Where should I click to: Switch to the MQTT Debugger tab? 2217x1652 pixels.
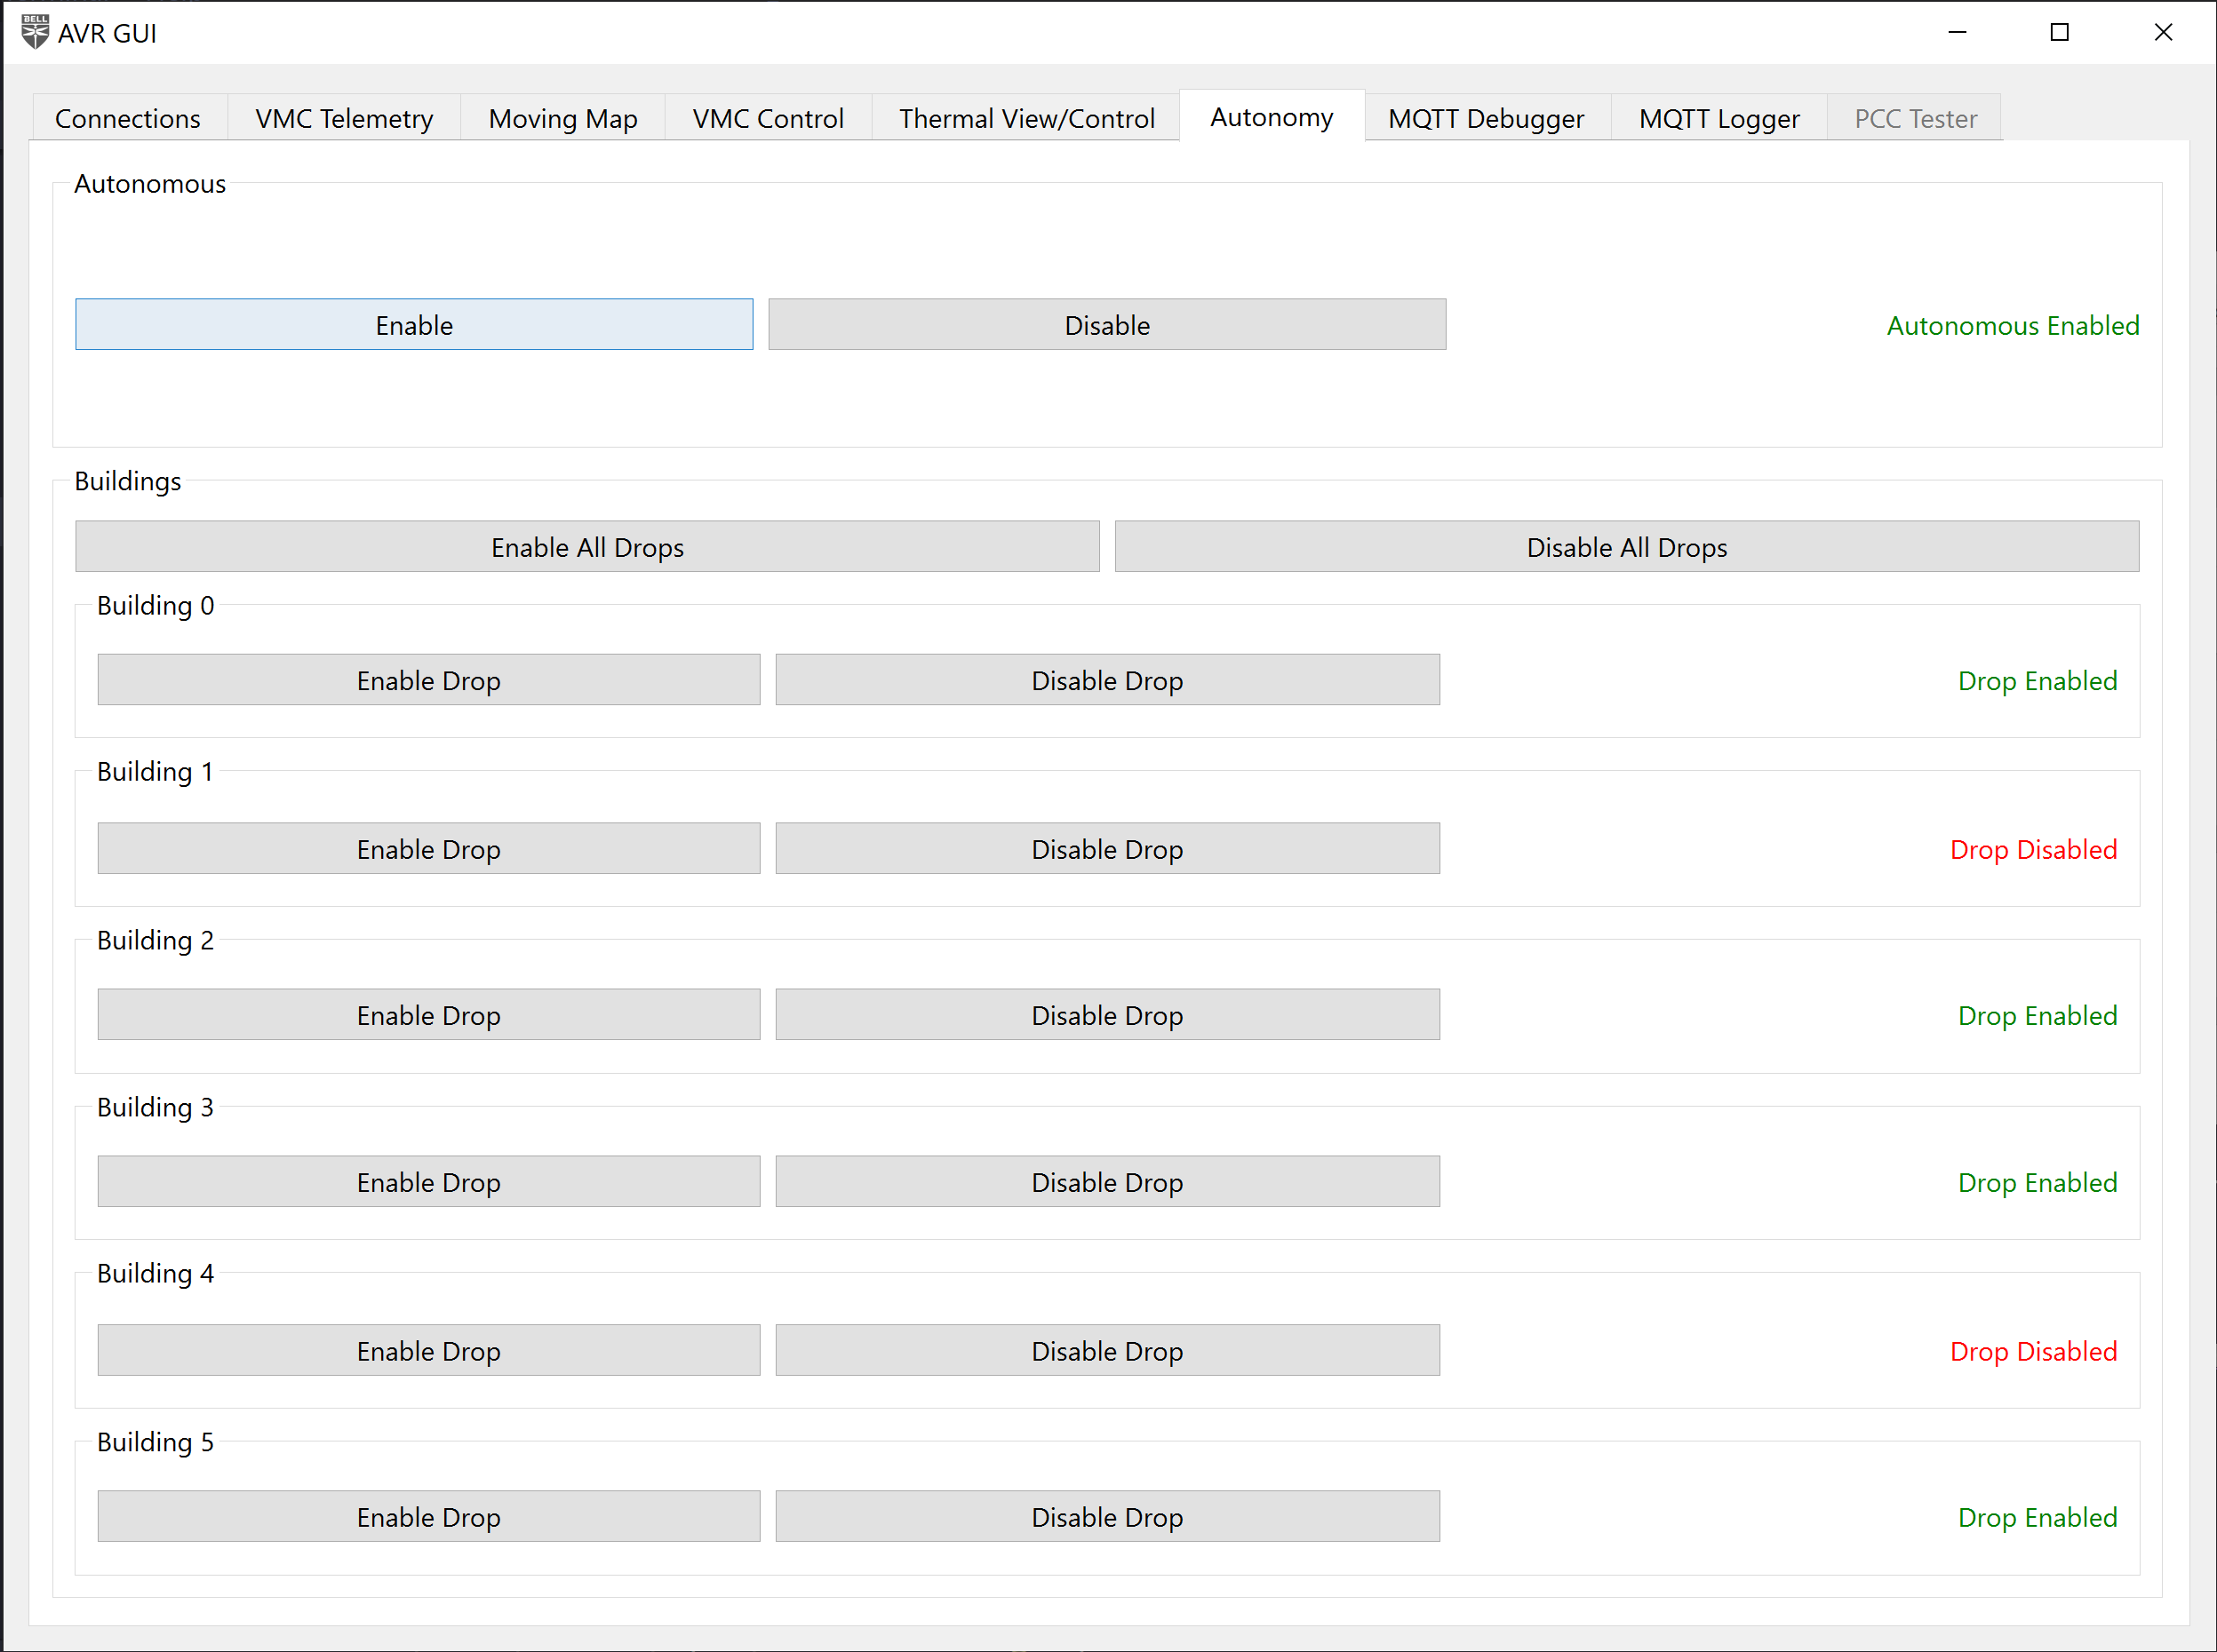click(x=1487, y=118)
